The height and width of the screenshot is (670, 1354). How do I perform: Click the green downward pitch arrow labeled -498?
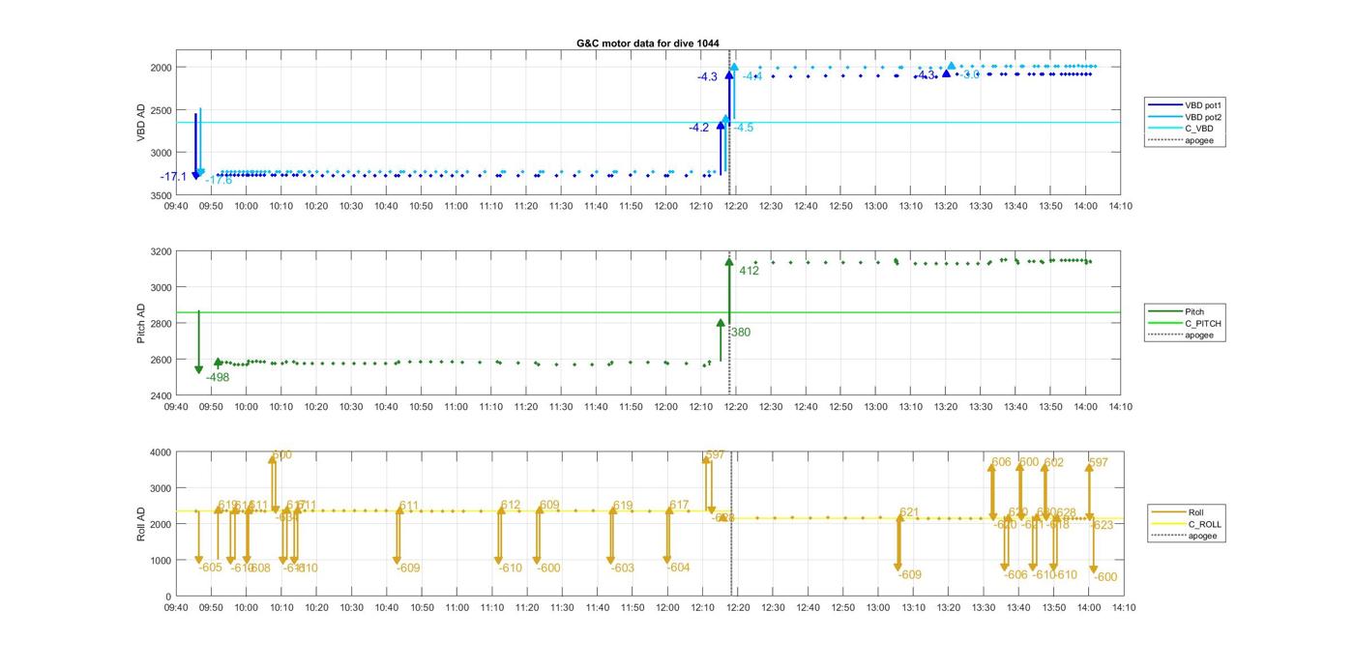point(198,342)
